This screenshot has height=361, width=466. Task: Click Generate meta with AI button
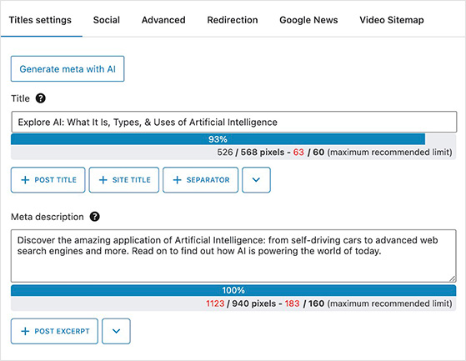[x=68, y=68]
